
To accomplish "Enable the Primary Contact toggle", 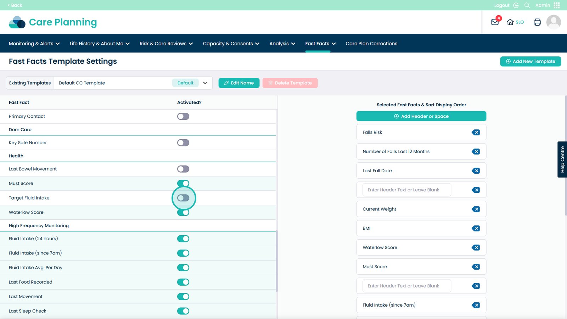I will (183, 116).
